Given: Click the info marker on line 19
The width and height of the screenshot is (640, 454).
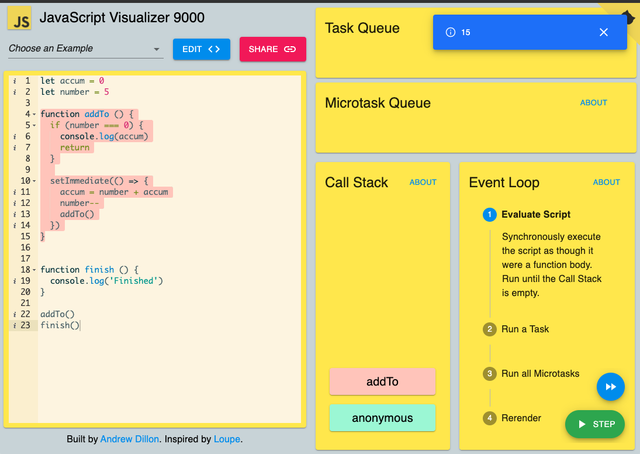Looking at the screenshot, I should 15,281.
